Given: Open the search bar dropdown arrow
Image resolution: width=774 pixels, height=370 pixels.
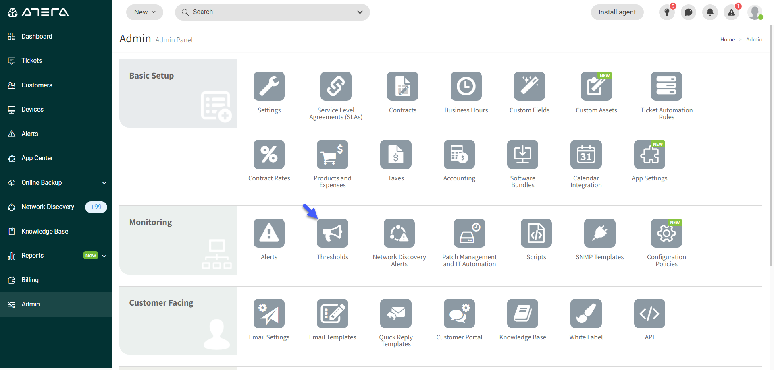Looking at the screenshot, I should click(x=360, y=12).
